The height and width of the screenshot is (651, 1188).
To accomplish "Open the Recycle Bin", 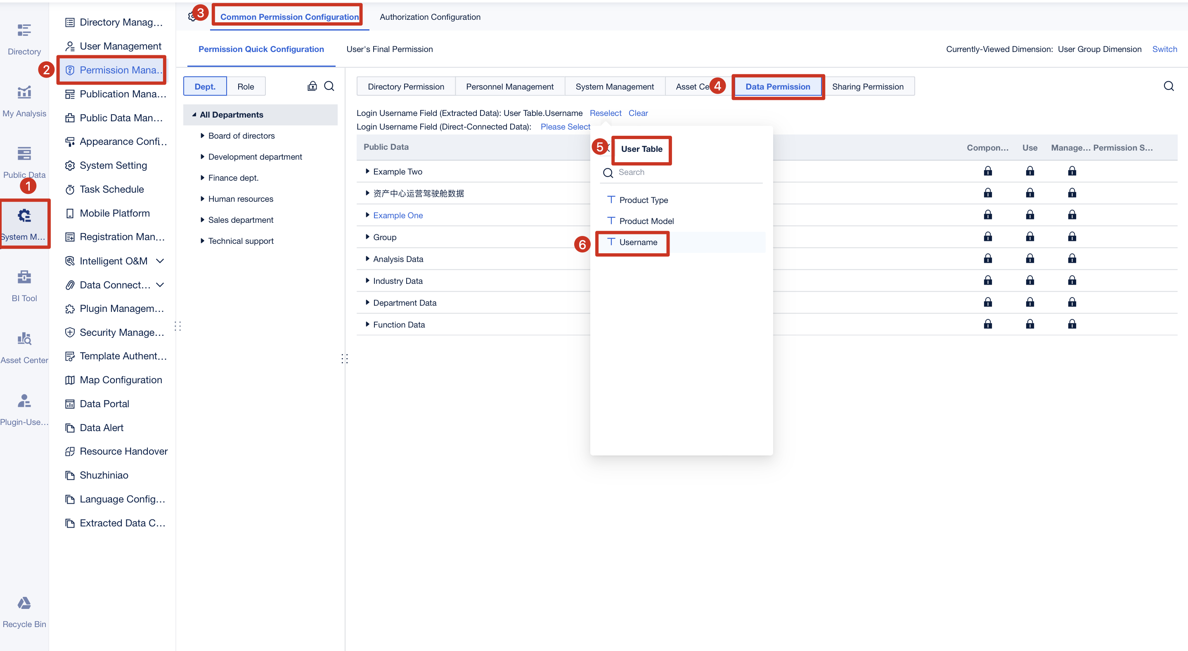I will click(24, 612).
